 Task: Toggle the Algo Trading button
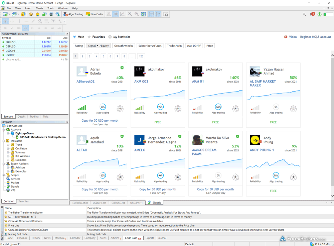pyautogui.click(x=73, y=14)
